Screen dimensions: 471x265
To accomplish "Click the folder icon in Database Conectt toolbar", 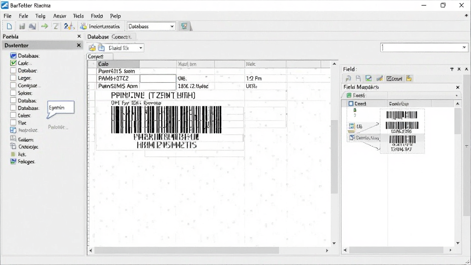I will coord(92,48).
